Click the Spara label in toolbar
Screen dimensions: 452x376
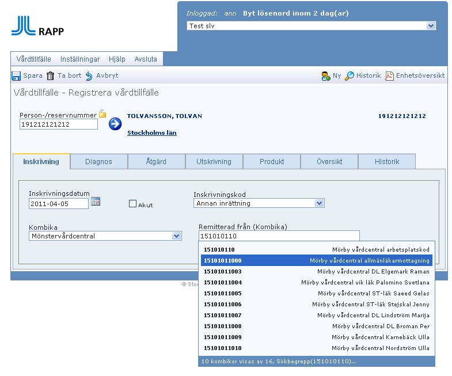[x=33, y=75]
